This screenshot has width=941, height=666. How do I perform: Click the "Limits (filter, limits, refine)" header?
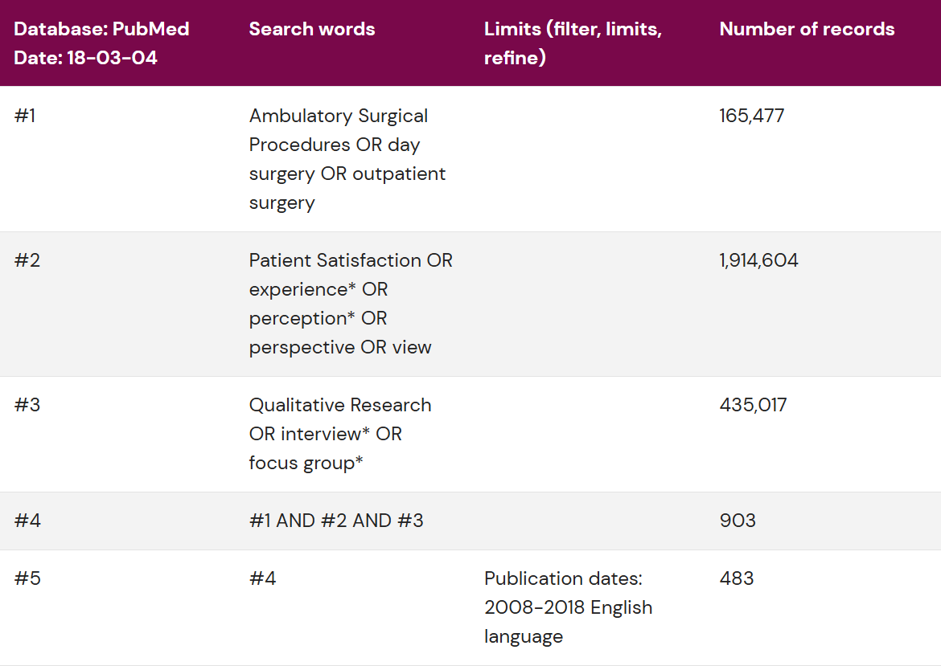click(x=573, y=43)
